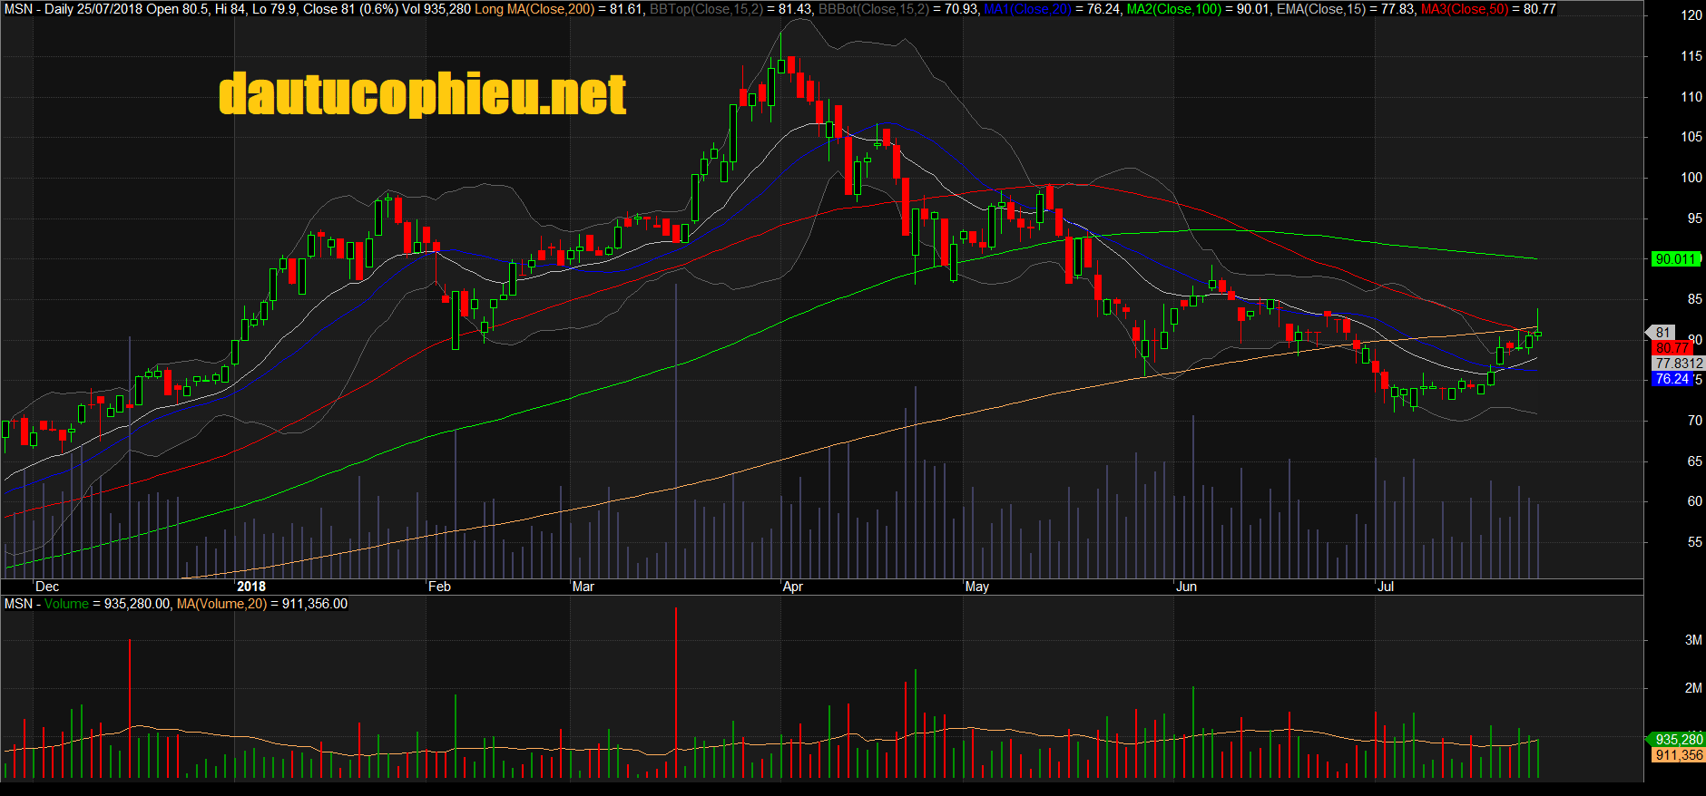Screen dimensions: 1706x796
Task: Click the MA(Volume,20) = 911,356.00 label
Action: (x=262, y=604)
